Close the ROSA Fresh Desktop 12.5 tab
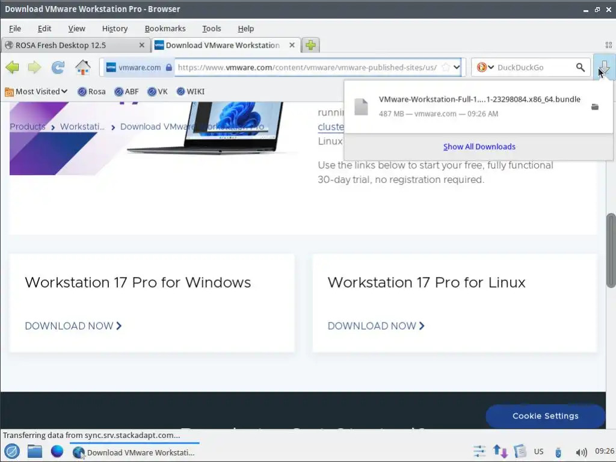The width and height of the screenshot is (616, 462). click(x=142, y=45)
